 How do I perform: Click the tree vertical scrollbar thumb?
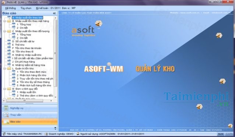55,53
